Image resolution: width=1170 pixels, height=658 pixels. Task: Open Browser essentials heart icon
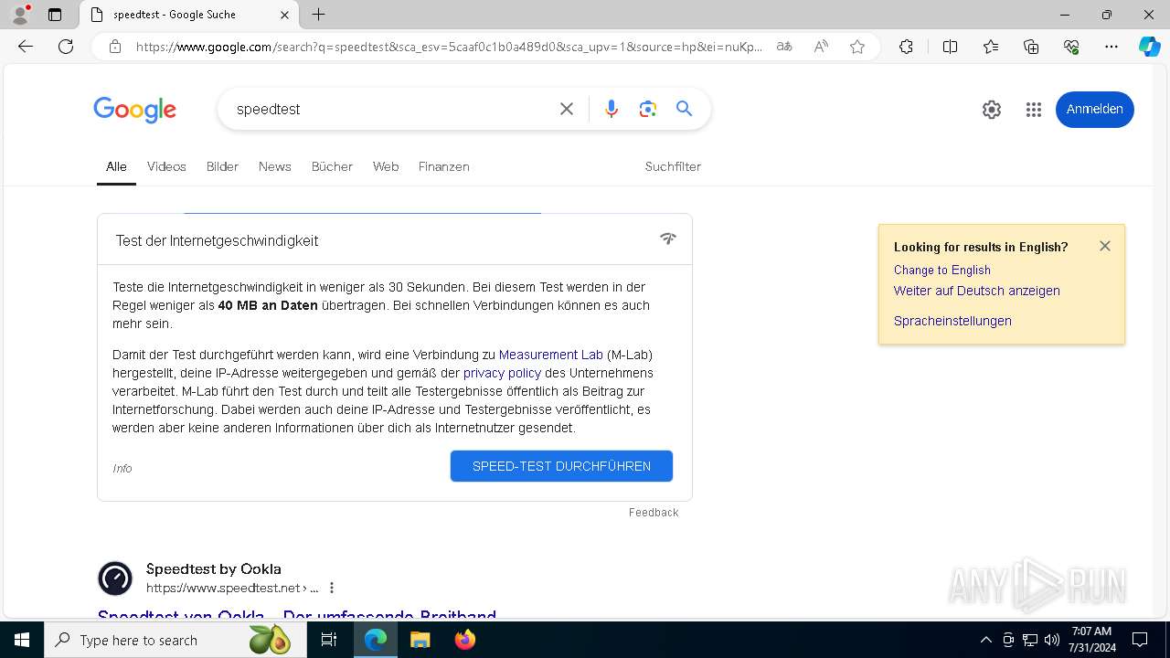(x=1071, y=47)
